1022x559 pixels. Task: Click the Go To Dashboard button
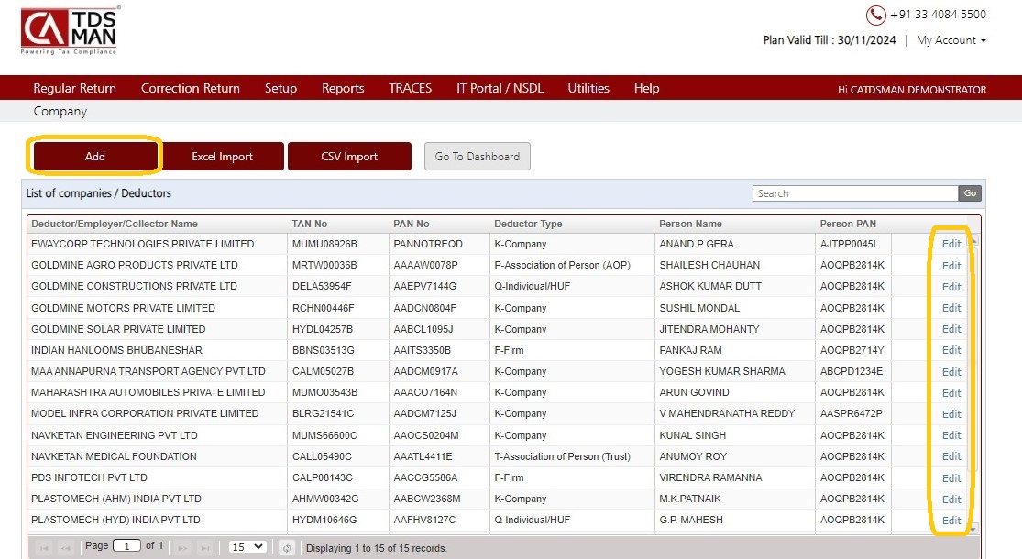click(478, 157)
